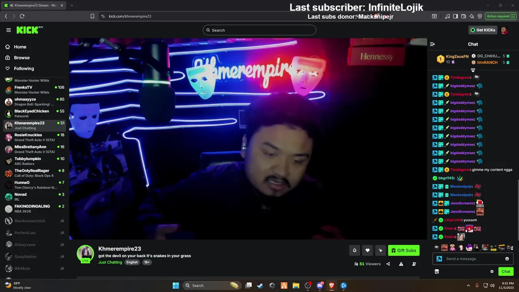Open MissBrattanyAnn channel in the sidebar

pos(34,149)
